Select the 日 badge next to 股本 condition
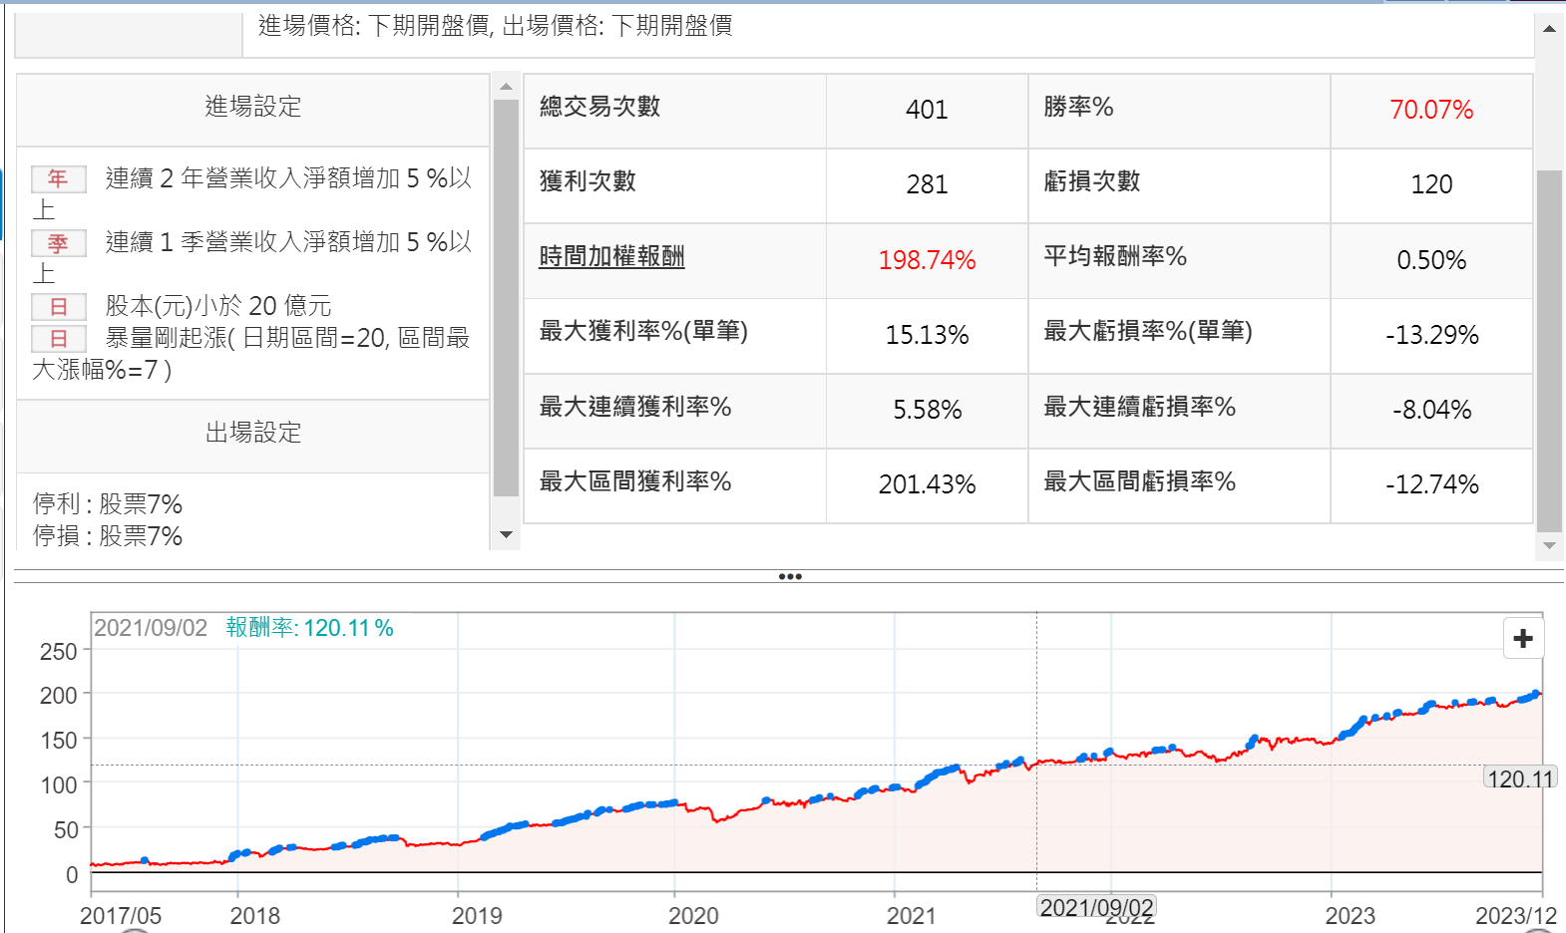Viewport: 1566px width, 933px height. (x=59, y=307)
